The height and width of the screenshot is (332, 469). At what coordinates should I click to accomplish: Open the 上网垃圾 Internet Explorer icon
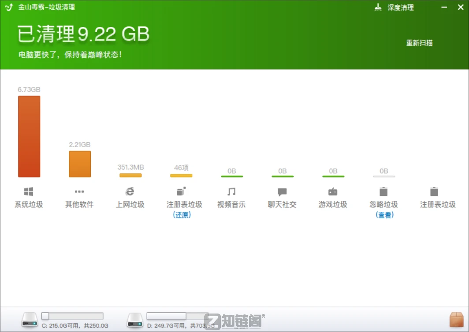point(130,191)
